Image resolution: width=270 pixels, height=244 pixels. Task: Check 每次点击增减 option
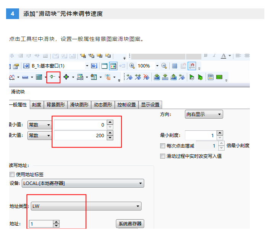163,146
